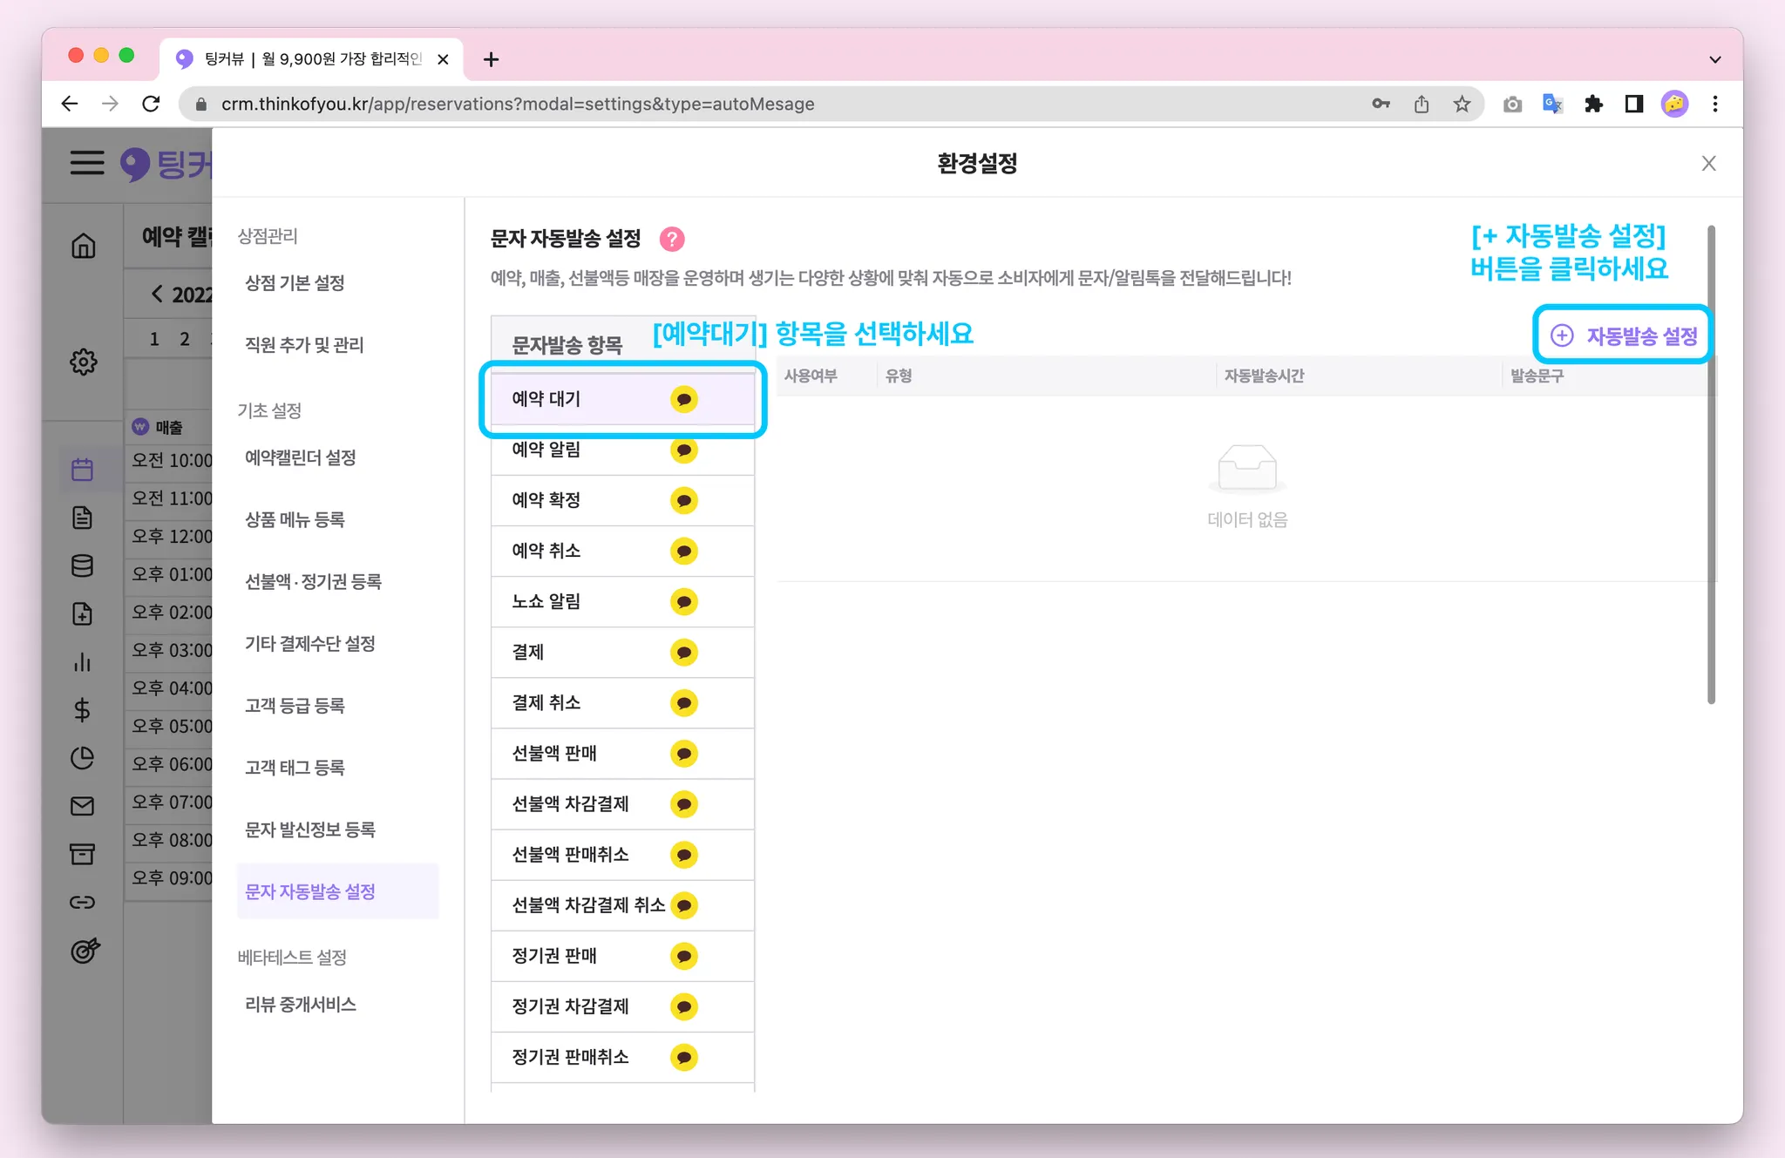This screenshot has width=1785, height=1158.
Task: Open 상점 기본 설정 menu item
Action: click(295, 283)
